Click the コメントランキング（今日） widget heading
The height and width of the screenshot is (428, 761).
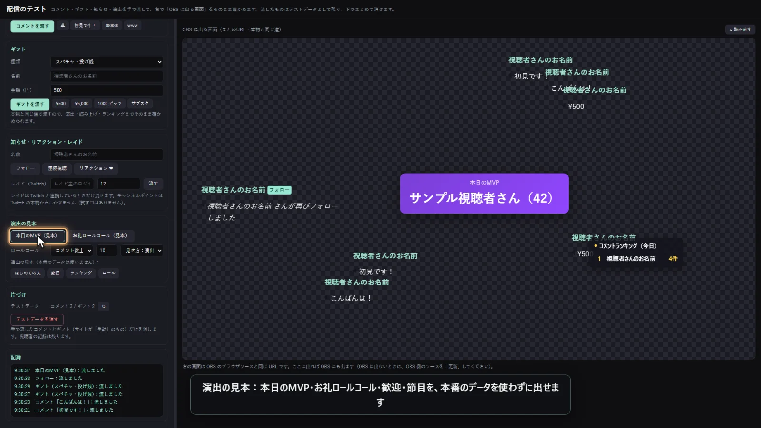point(627,246)
